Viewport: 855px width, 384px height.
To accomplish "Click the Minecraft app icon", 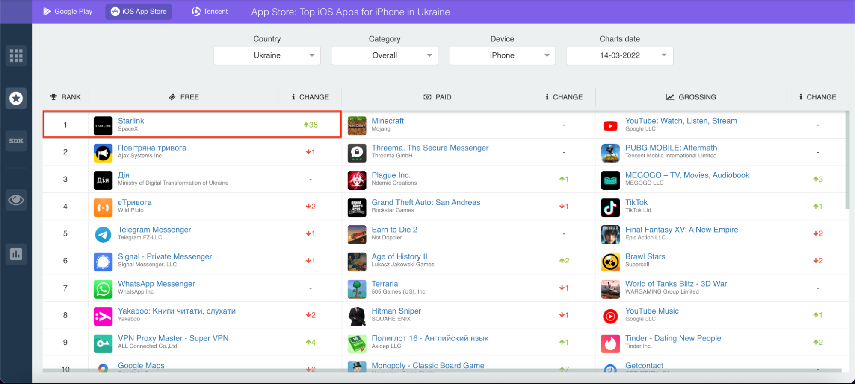I will click(x=357, y=125).
